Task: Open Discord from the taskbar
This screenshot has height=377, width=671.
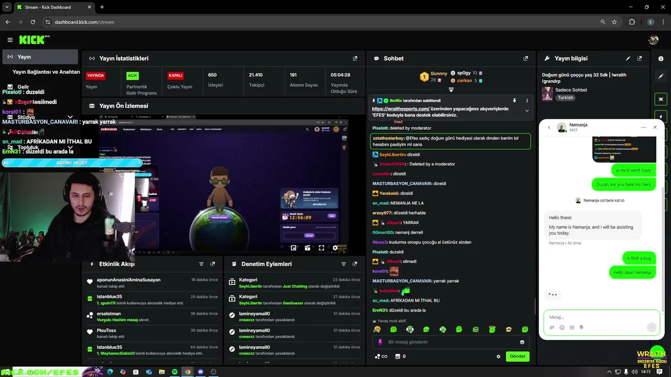Action: [200, 372]
